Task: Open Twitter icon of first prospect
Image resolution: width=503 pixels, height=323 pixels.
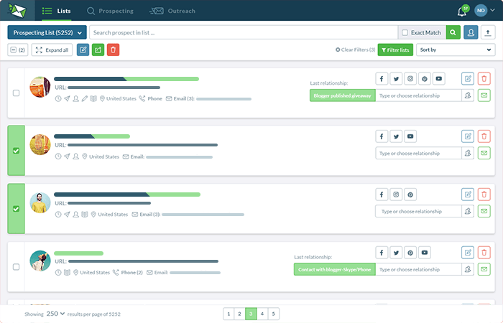Action: pyautogui.click(x=396, y=78)
